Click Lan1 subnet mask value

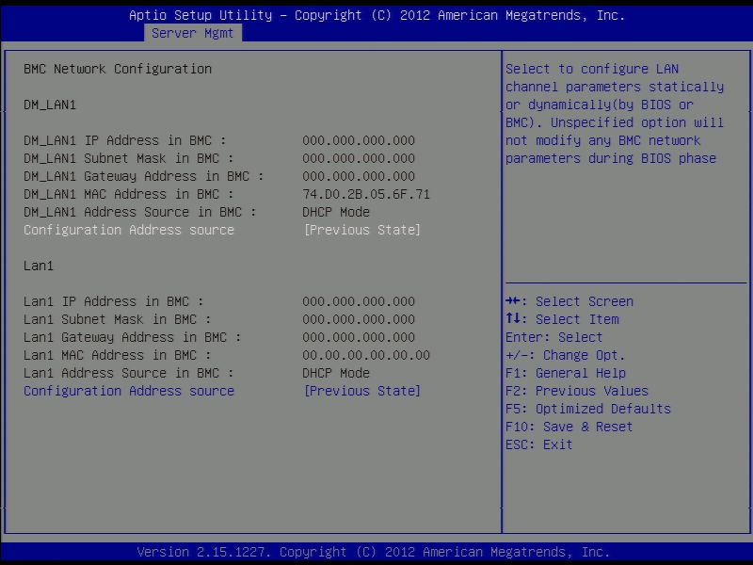(x=359, y=319)
